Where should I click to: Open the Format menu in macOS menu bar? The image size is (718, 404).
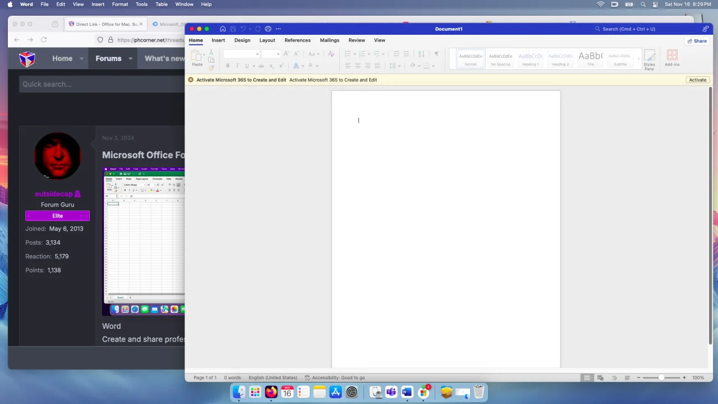(120, 4)
